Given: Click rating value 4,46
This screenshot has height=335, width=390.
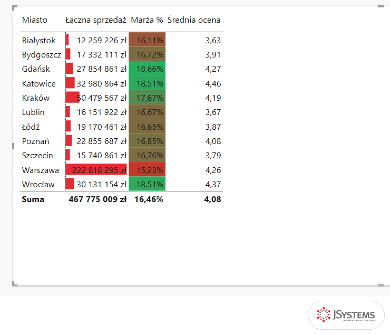Looking at the screenshot, I should pyautogui.click(x=213, y=83).
